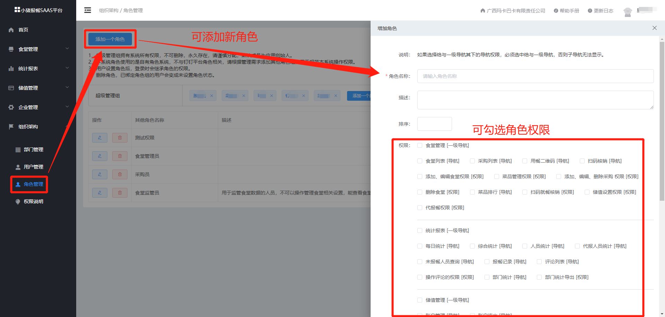Check 每日统计 [导航] permission

tap(420, 246)
